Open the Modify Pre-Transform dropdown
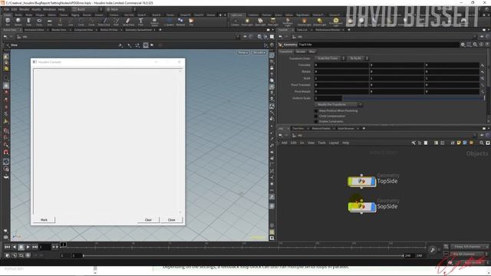The width and height of the screenshot is (491, 276). [338, 104]
